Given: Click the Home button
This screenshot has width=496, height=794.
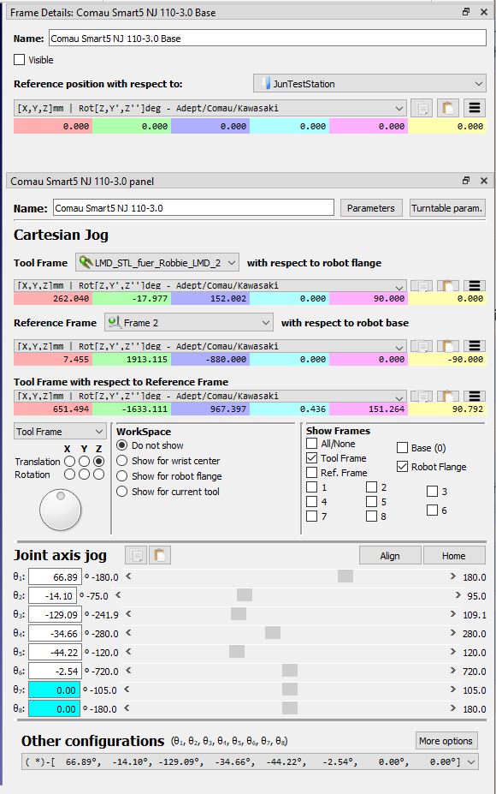Looking at the screenshot, I should coord(453,556).
